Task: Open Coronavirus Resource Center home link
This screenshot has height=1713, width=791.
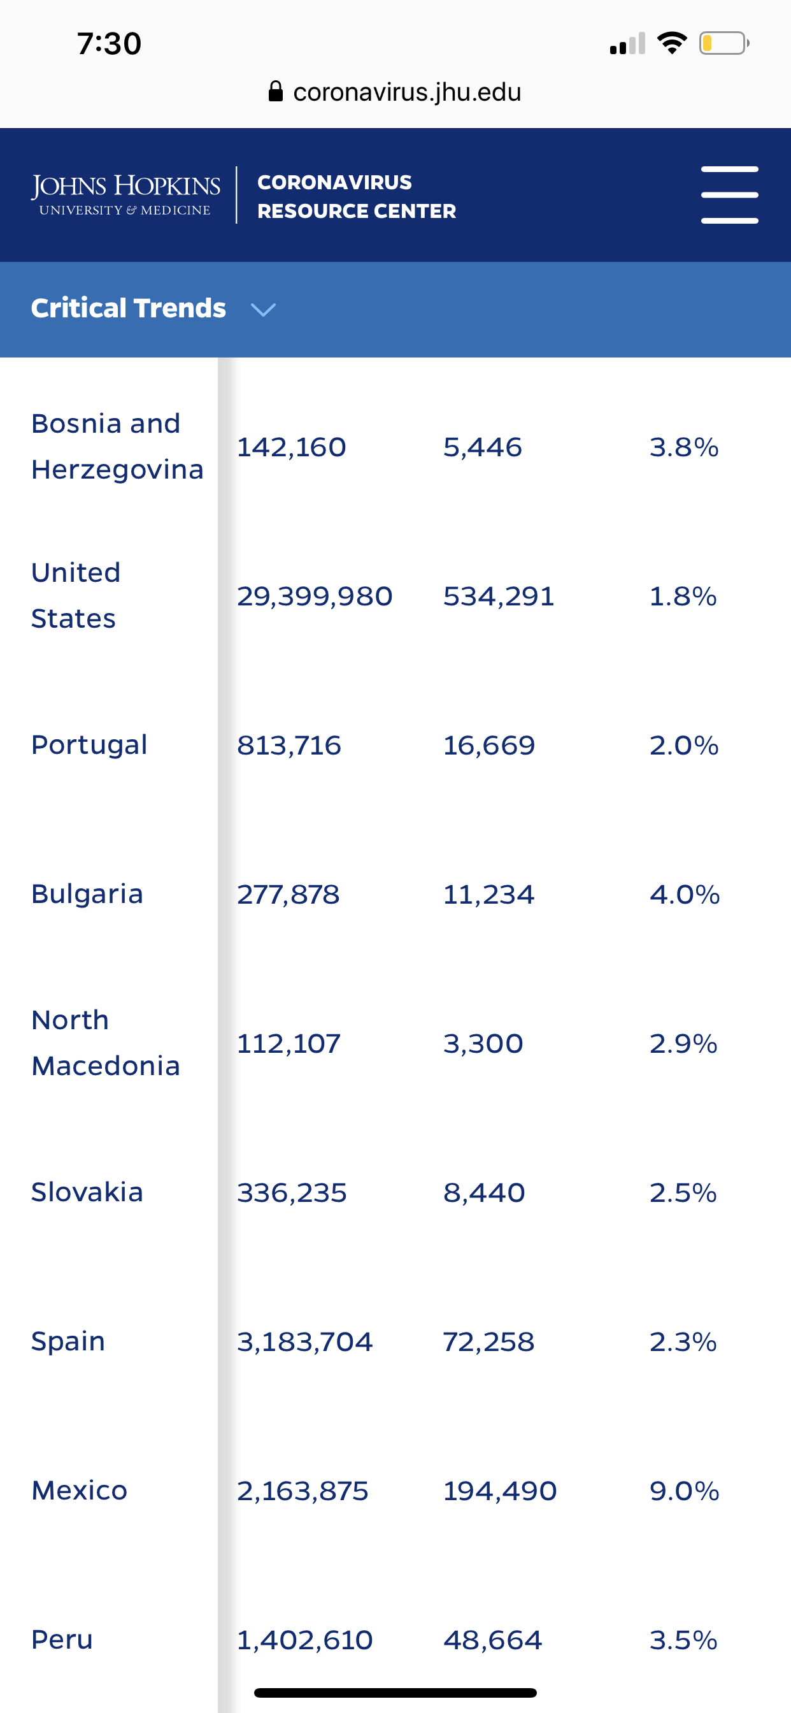Action: coord(356,196)
